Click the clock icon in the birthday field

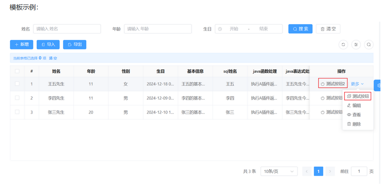click(220, 29)
